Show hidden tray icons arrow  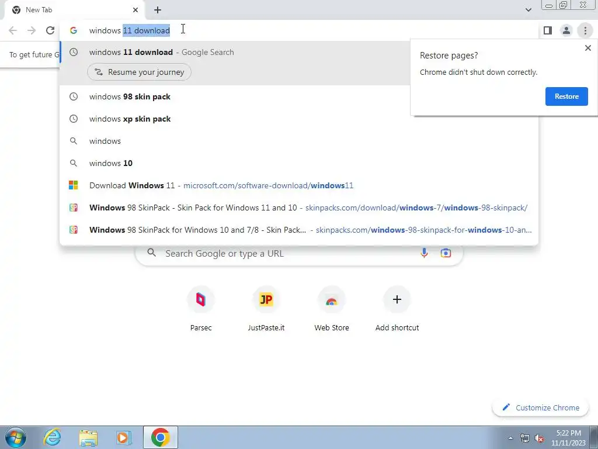pyautogui.click(x=510, y=438)
